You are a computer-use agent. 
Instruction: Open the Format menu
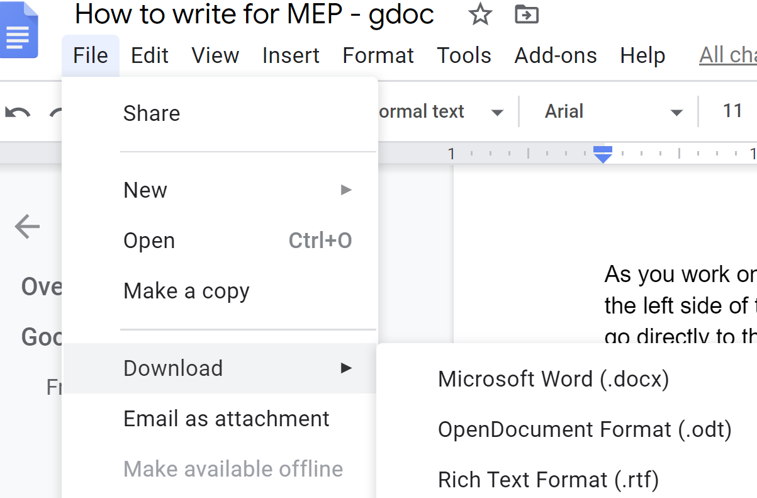point(378,55)
